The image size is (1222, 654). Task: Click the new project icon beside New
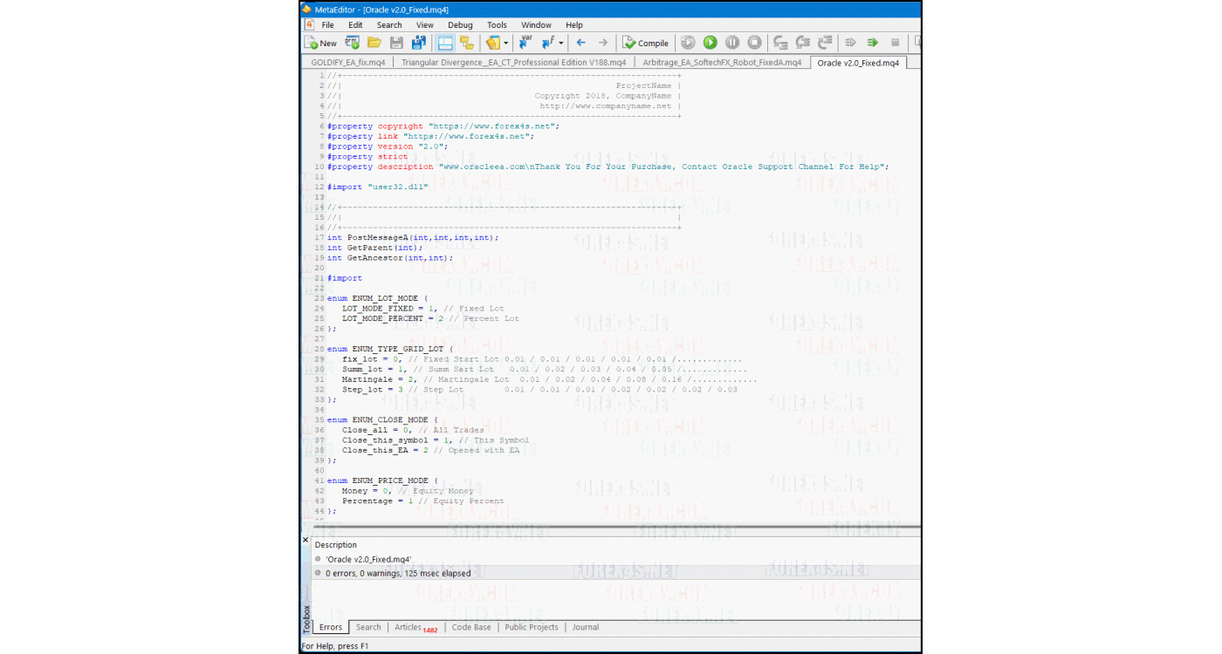pos(353,43)
